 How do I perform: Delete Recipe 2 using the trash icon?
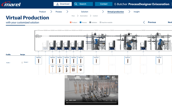point(22,63)
